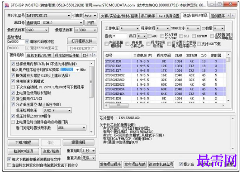This screenshot has width=245, height=174.
Task: Select the STC8G1K12 table row
Action: pos(165,66)
